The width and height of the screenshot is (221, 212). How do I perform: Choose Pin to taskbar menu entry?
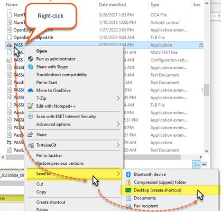(x=49, y=155)
